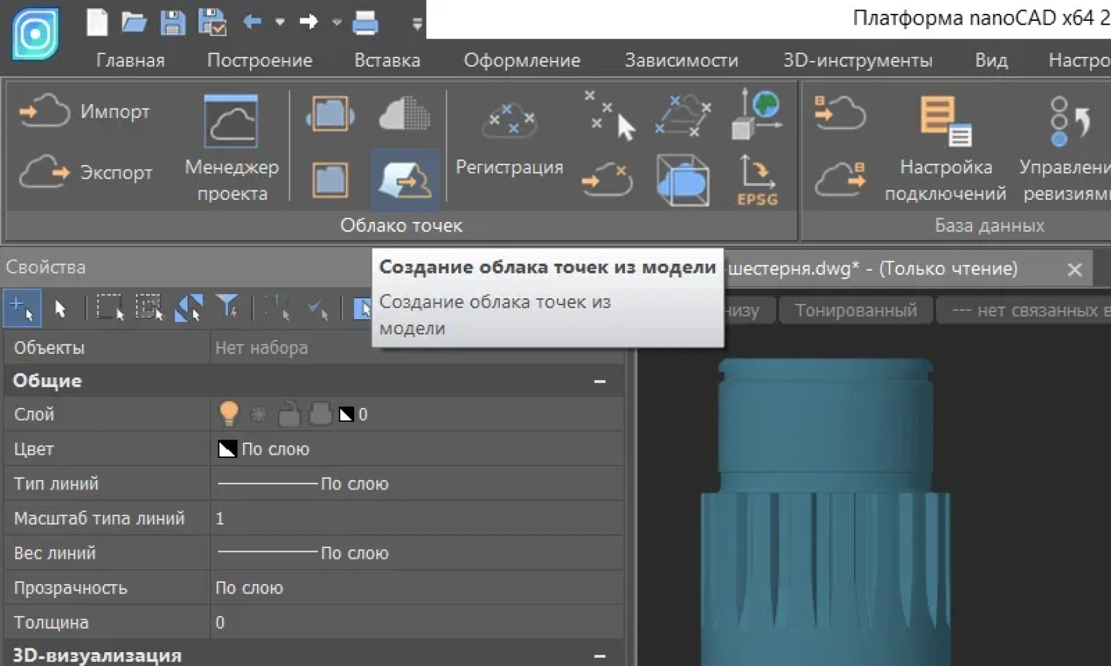Collapse the Общие properties section
1111x666 pixels.
600,381
